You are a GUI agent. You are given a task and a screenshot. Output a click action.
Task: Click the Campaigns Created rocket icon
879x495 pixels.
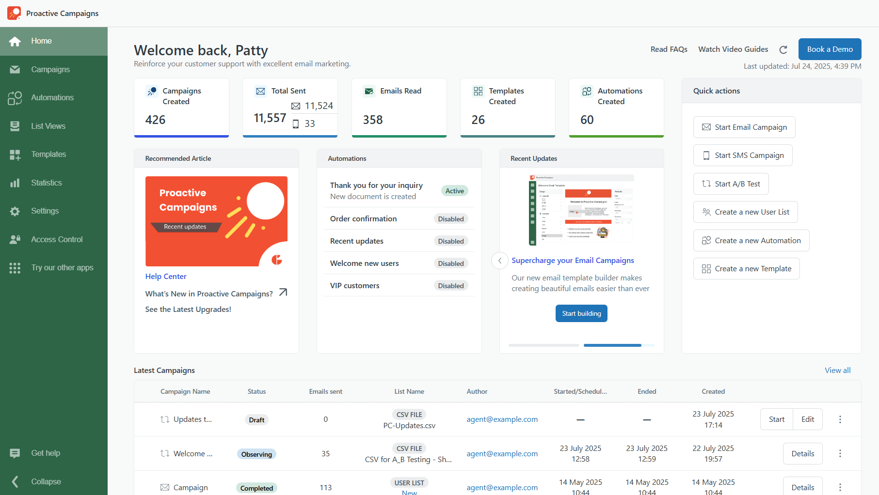tap(152, 91)
